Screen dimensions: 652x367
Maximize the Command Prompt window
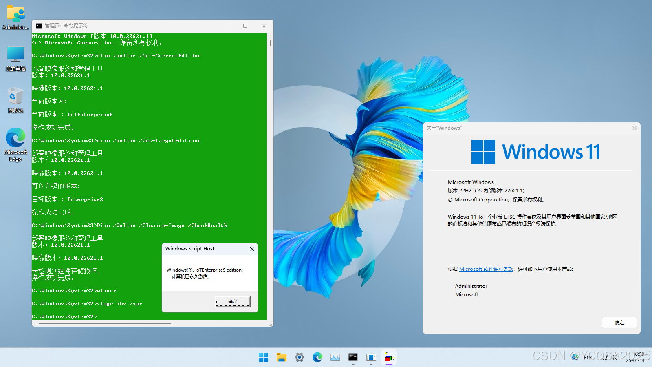click(245, 26)
